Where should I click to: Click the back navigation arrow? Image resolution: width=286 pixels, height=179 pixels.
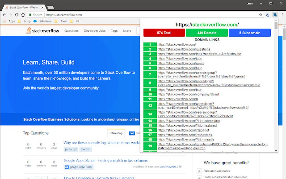4,15
